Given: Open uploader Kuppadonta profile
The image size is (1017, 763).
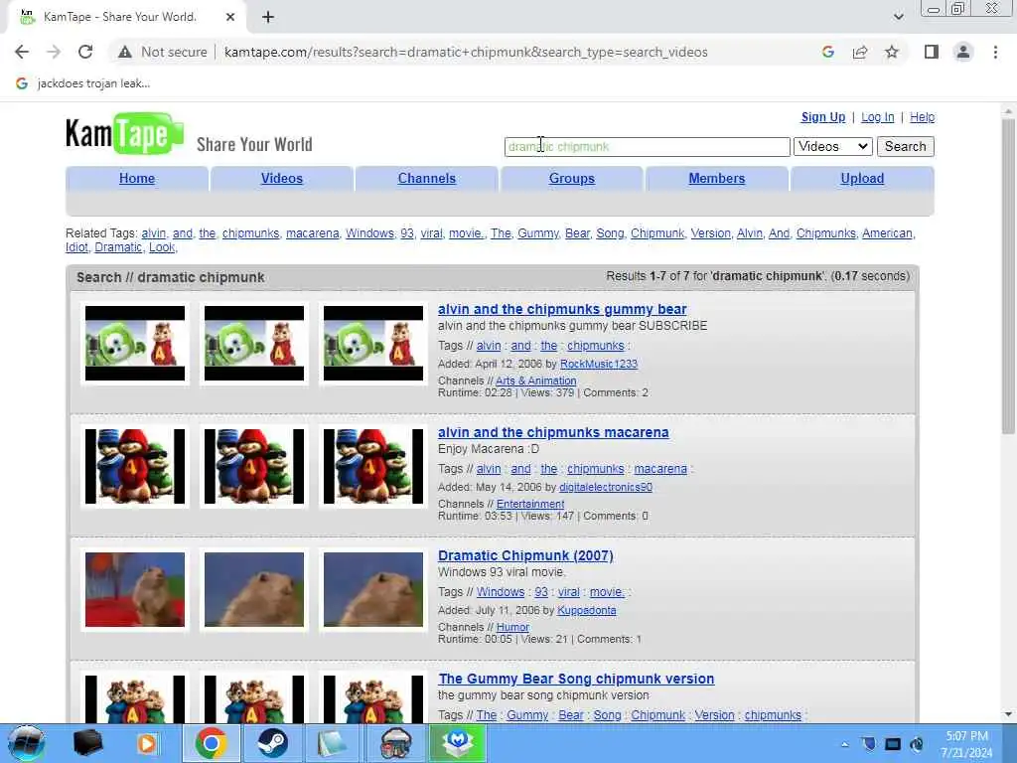Looking at the screenshot, I should coord(586,611).
